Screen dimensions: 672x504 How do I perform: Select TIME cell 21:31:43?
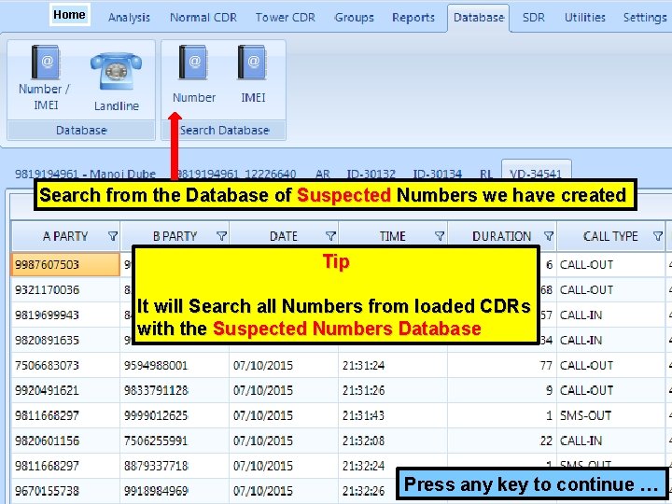pos(393,415)
